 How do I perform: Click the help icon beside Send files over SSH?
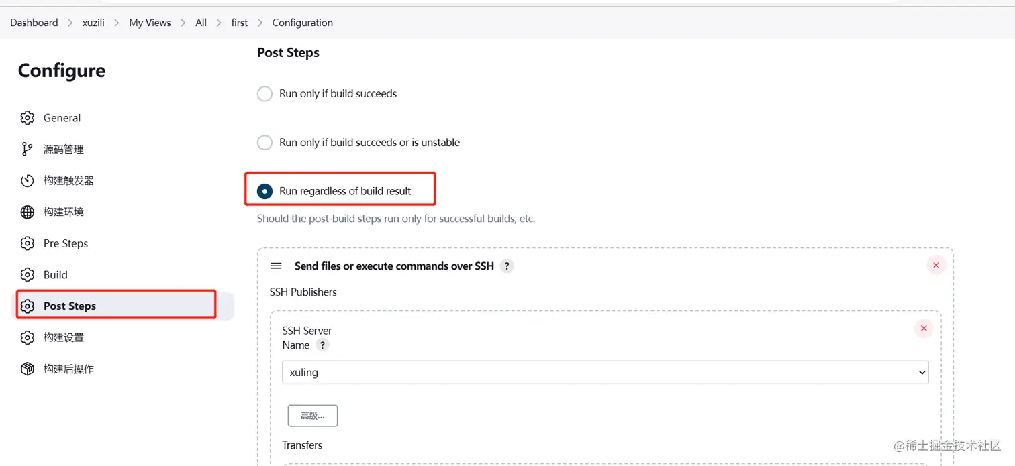(507, 266)
